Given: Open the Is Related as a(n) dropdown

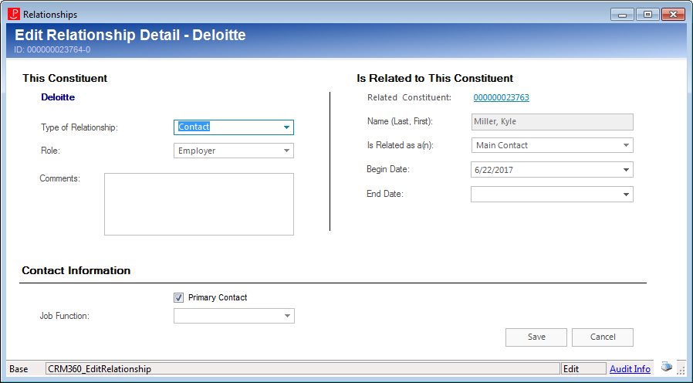Looking at the screenshot, I should (626, 145).
